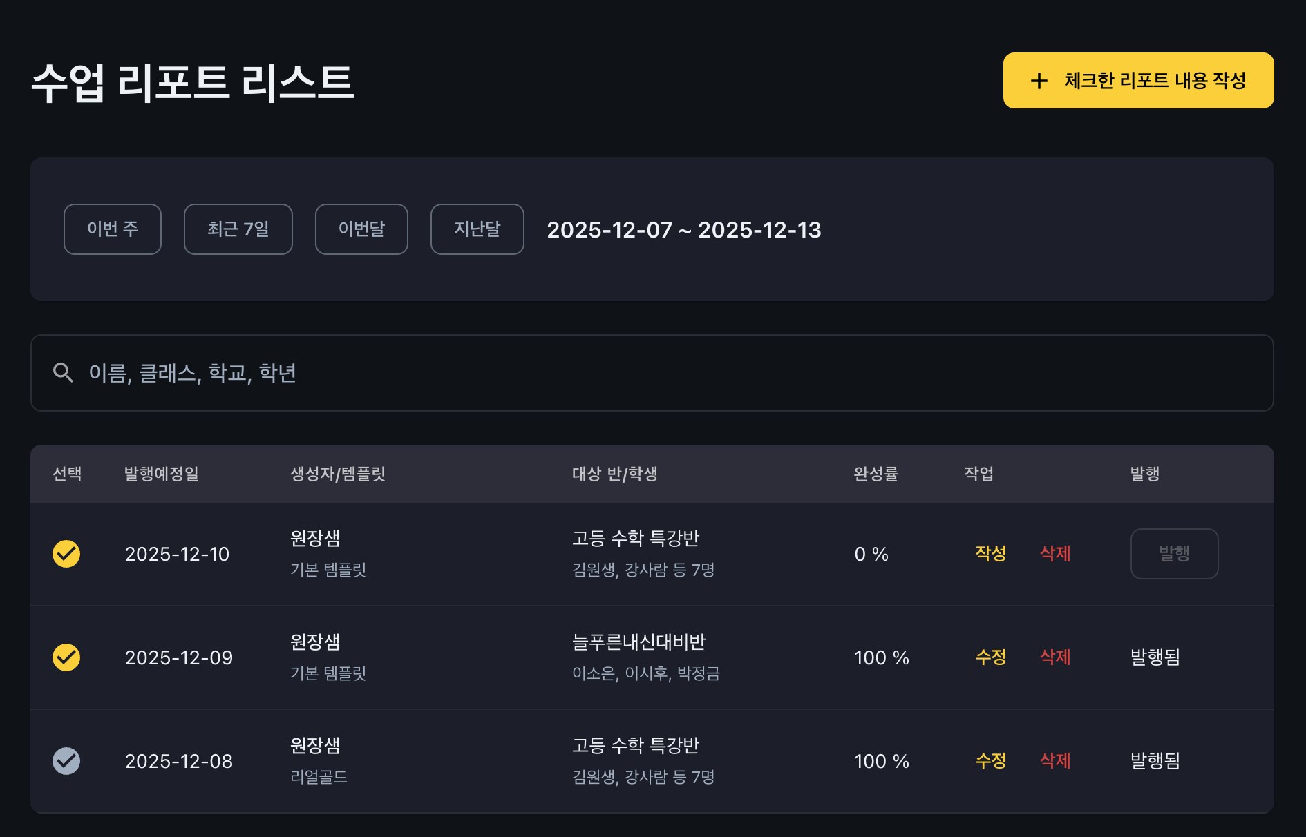
Task: Uncheck the 2025-12-10 report checkbox
Action: point(66,554)
